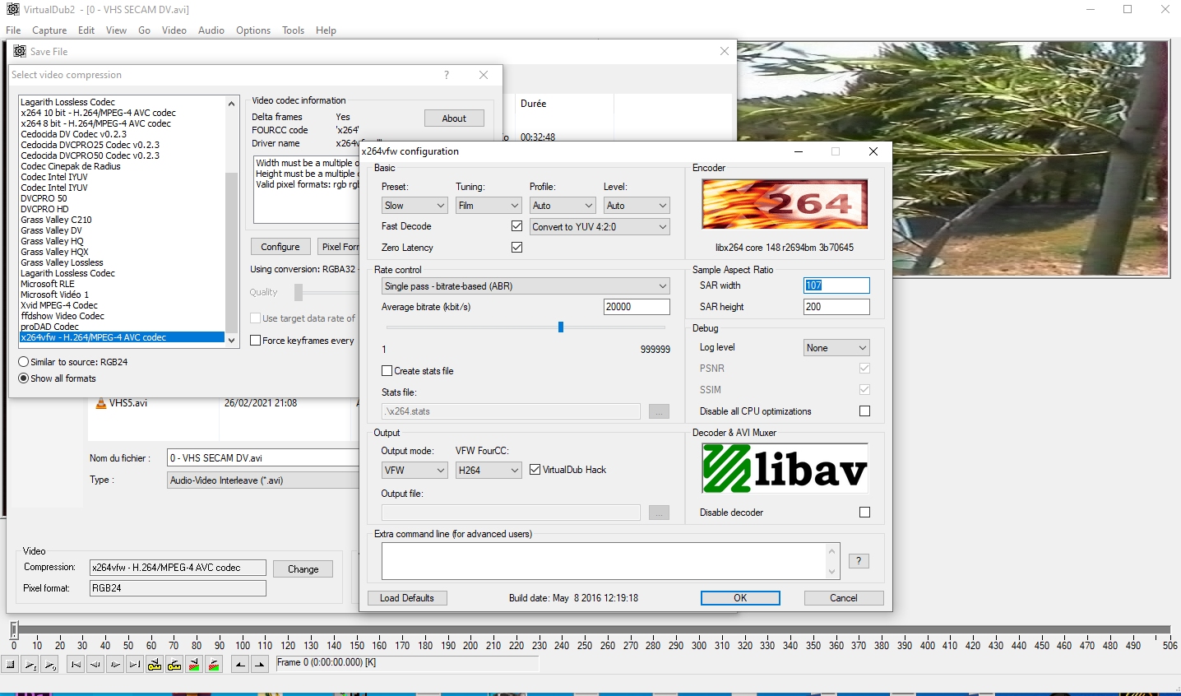This screenshot has height=696, width=1181.
Task: Click Cancel in x264vfw configuration
Action: 844,598
